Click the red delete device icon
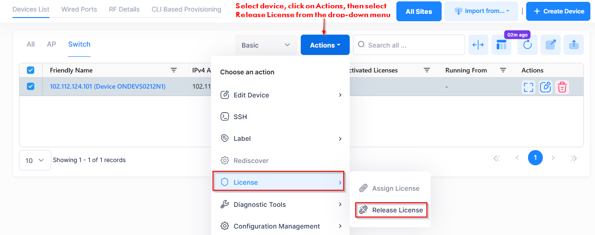The height and width of the screenshot is (235, 595). pyautogui.click(x=562, y=87)
